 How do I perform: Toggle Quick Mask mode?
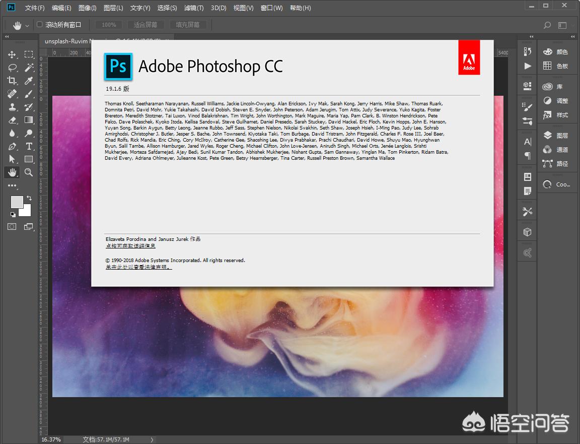(x=12, y=227)
